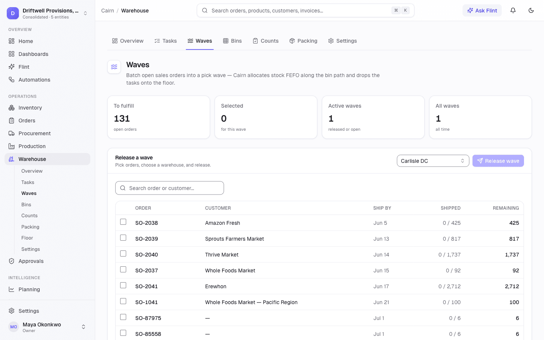The image size is (544, 340).
Task: Click the Driftwell Provisions logo avatar
Action: (13, 13)
